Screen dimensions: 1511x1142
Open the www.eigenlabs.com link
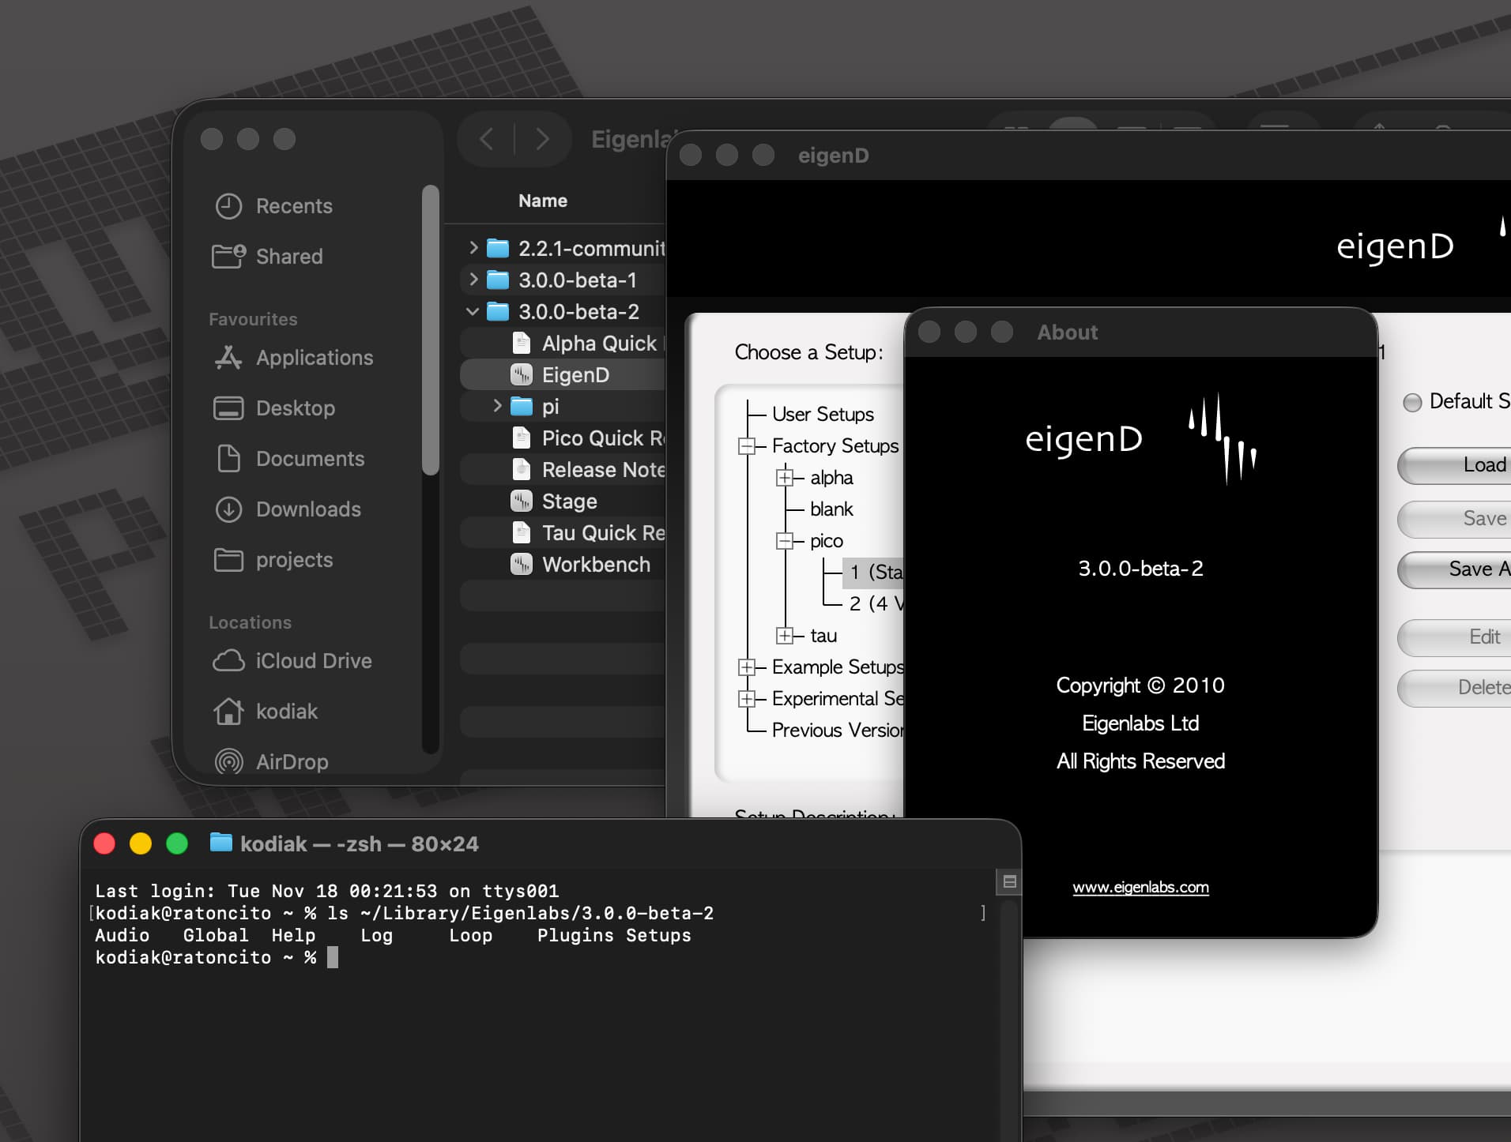1140,888
